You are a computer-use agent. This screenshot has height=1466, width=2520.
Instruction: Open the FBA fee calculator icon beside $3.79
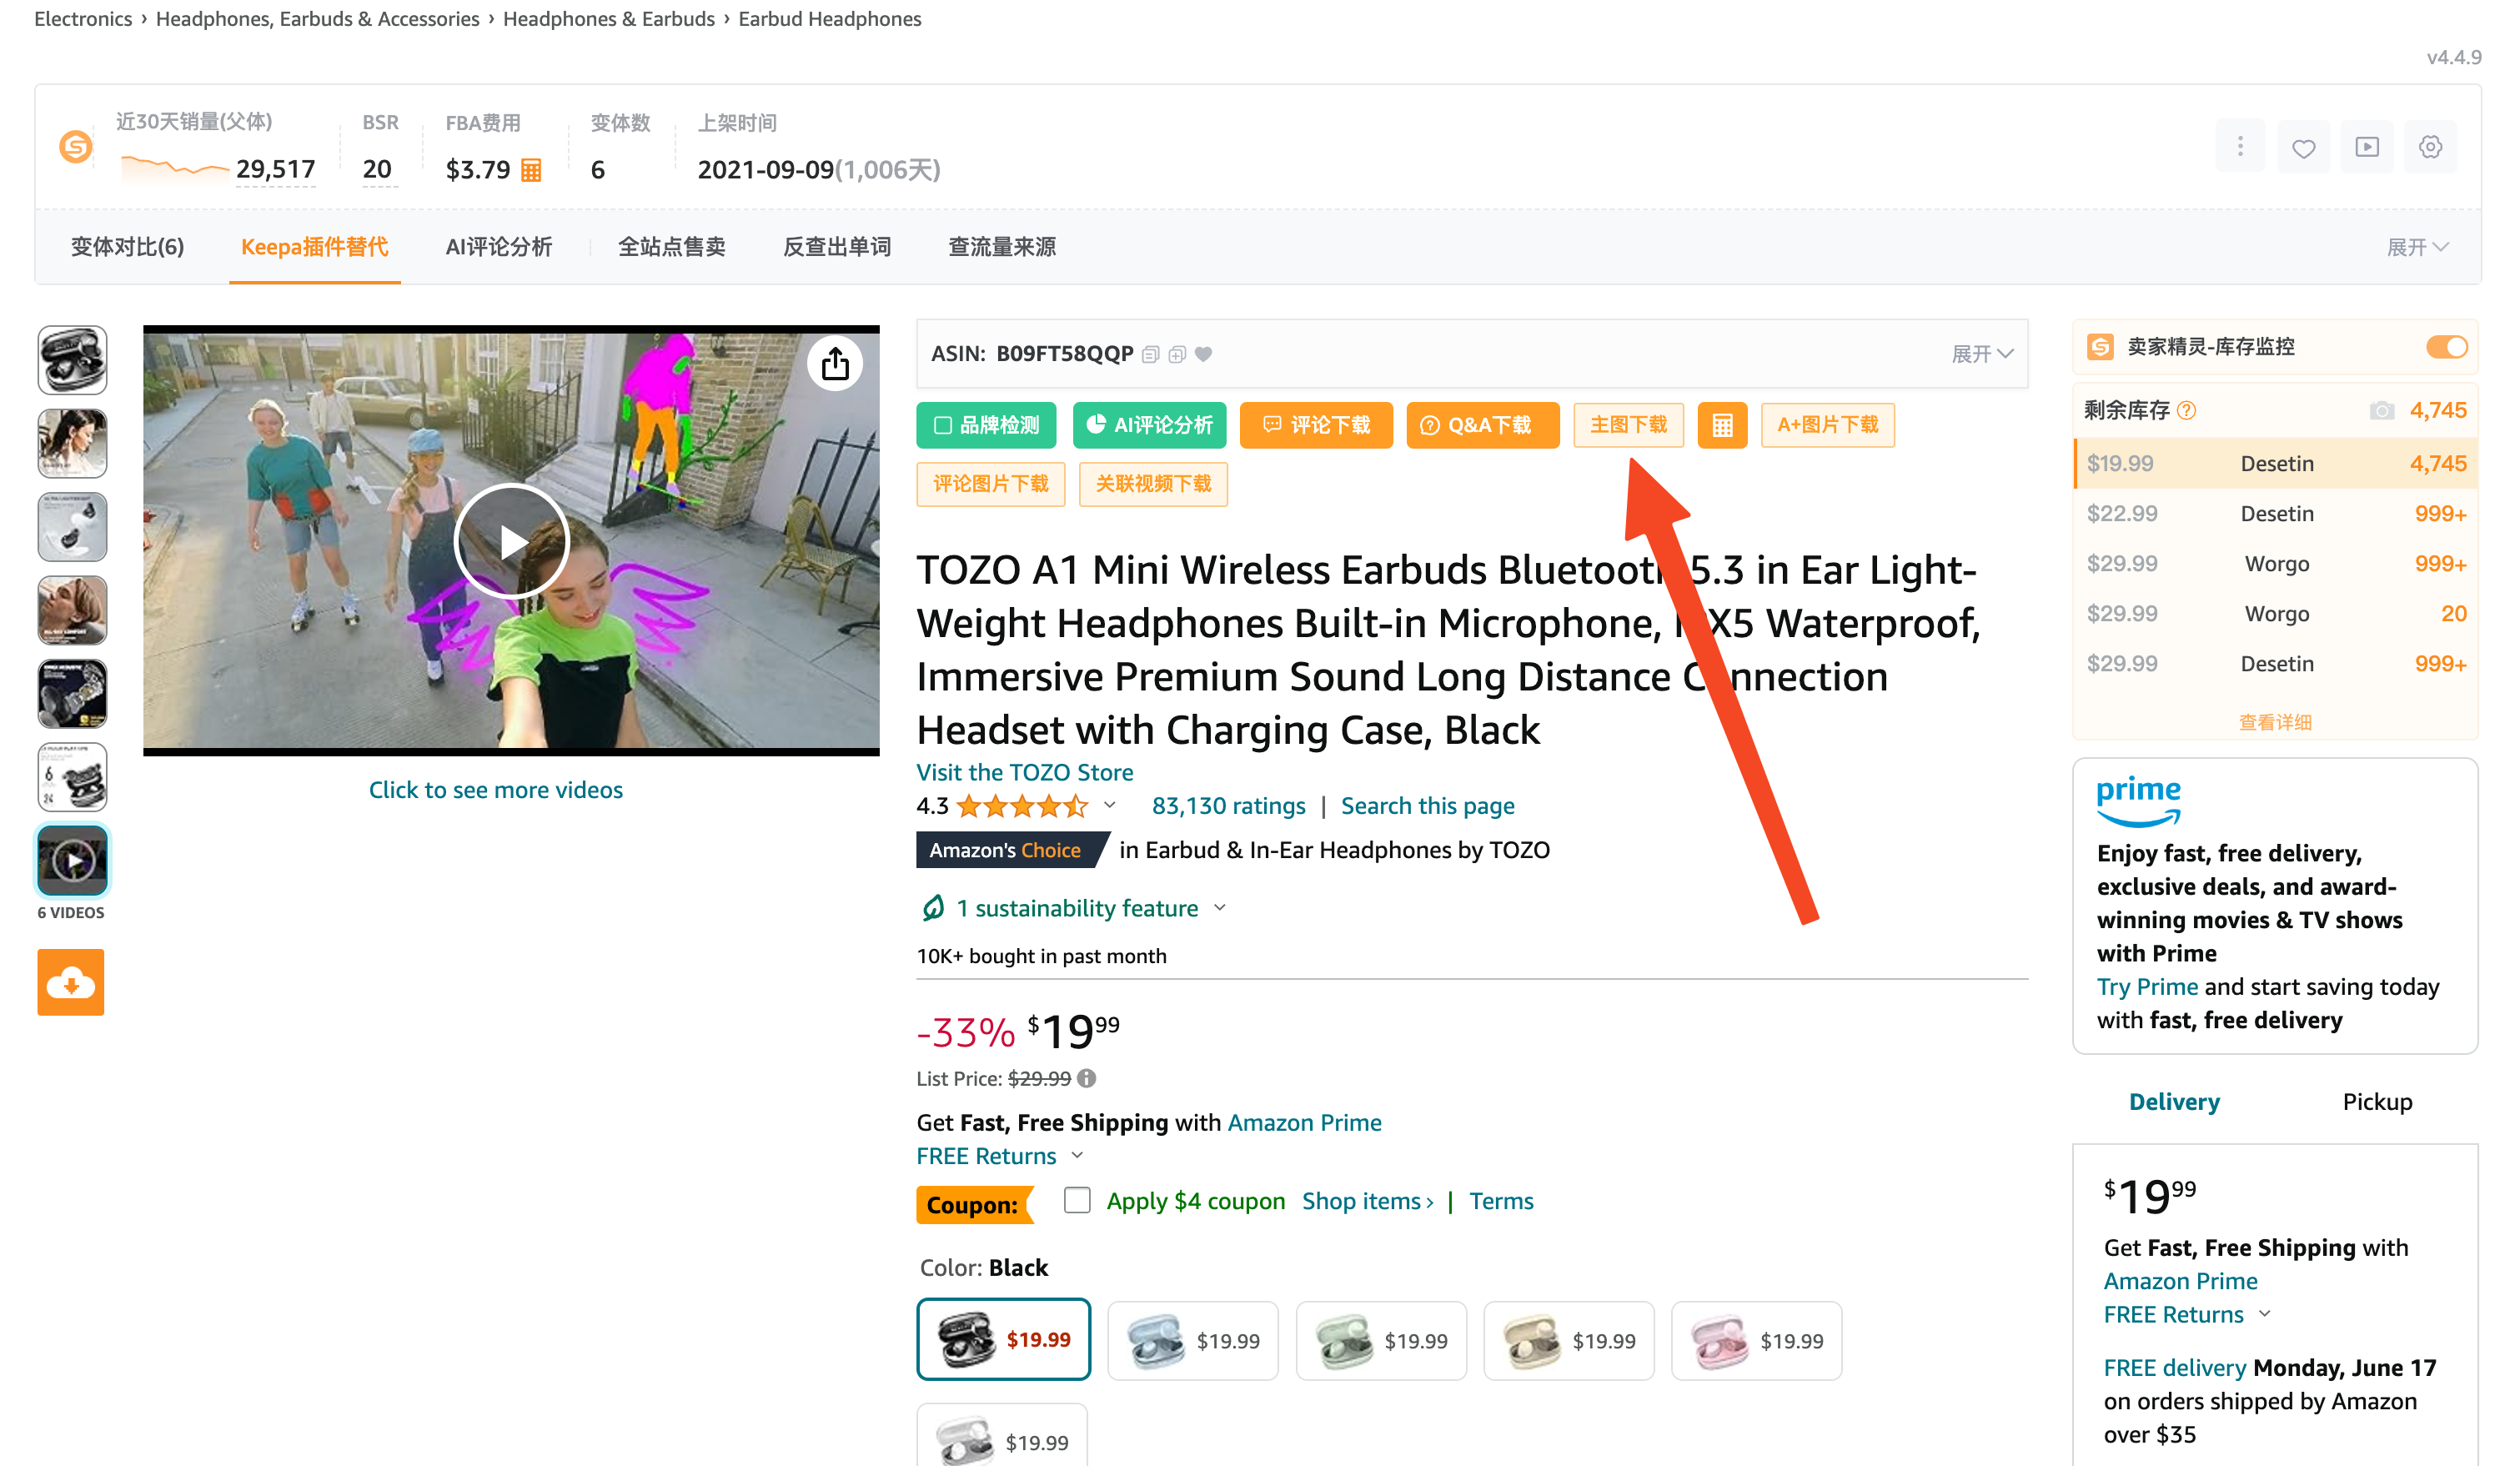pyautogui.click(x=531, y=170)
